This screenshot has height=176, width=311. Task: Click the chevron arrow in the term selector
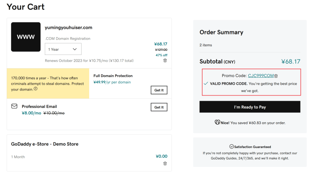coord(75,49)
